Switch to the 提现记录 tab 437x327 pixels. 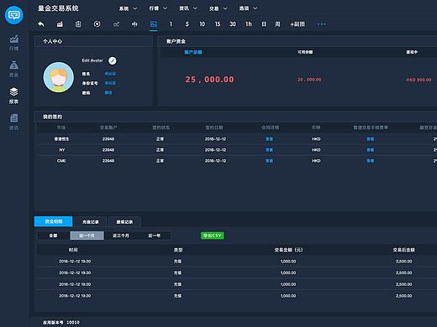click(x=124, y=222)
